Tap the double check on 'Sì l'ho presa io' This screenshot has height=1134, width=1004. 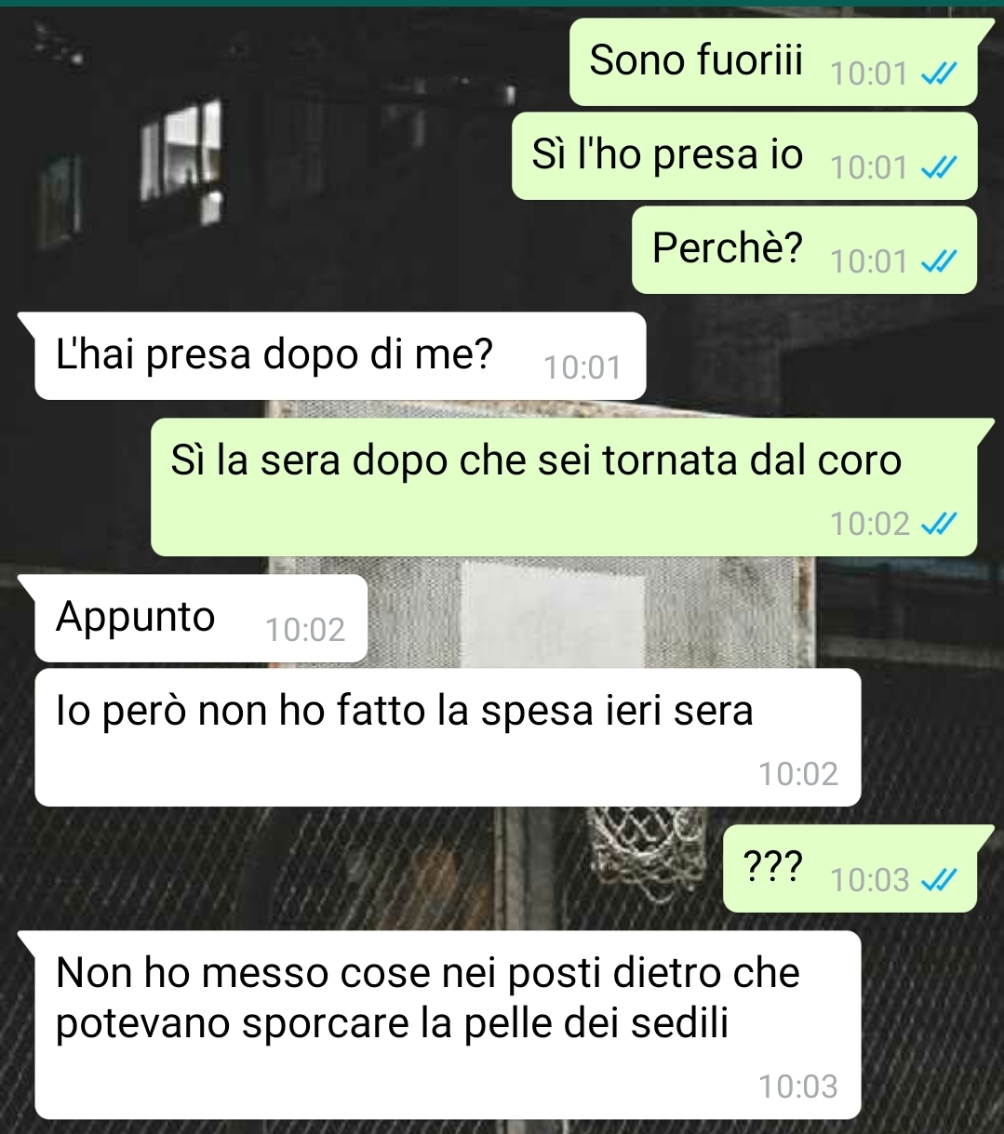[938, 168]
